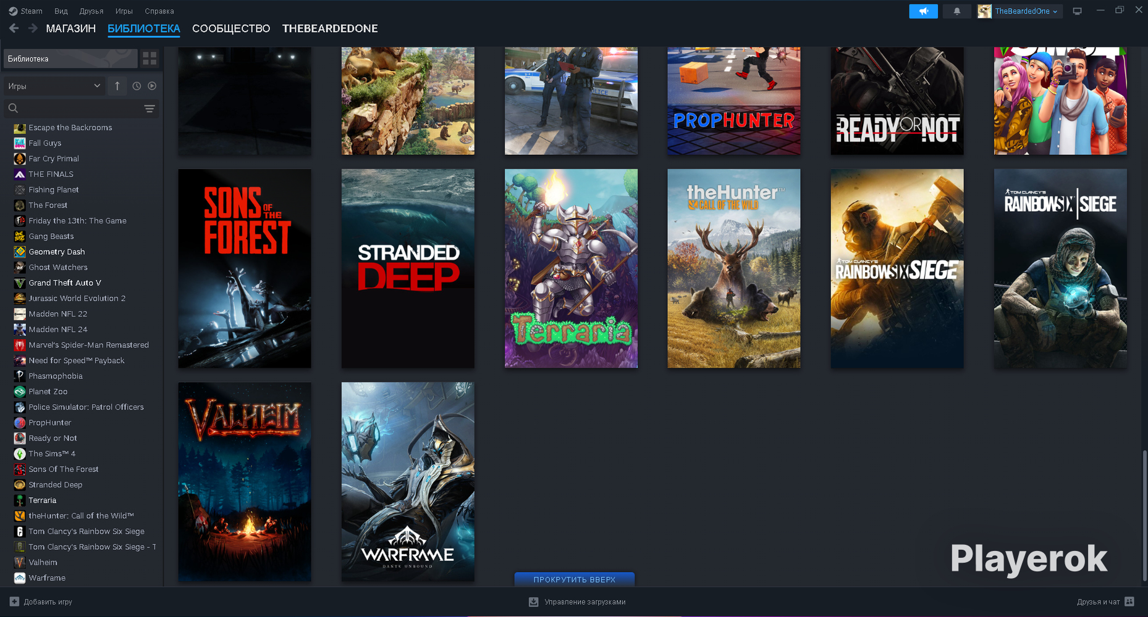Screen dimensions: 1148x617
Task: Click the PropHunter sidebar icon
Action: point(20,423)
